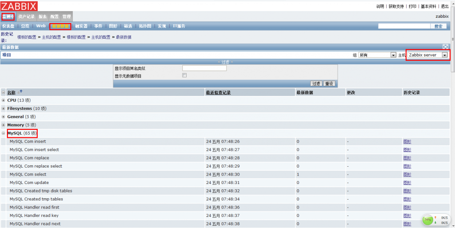Open 图形 link for MySQL Com insert
This screenshot has width=455, height=228.
coord(407,141)
